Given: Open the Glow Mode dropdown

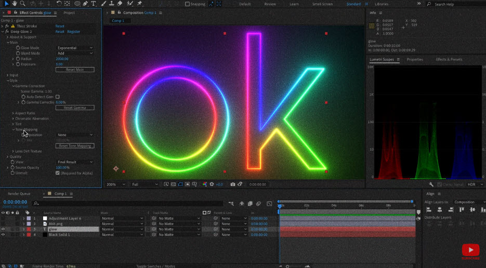Looking at the screenshot, I should [x=75, y=48].
